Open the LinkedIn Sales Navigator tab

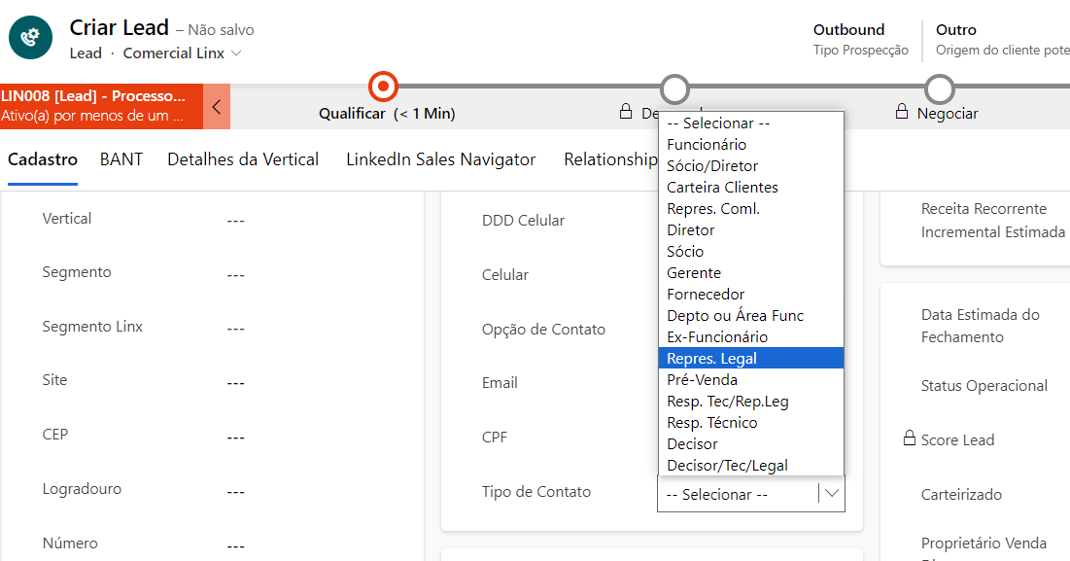point(440,159)
